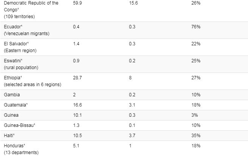Click the 28.7 figure in the Ethiopia row
Image resolution: width=248 pixels, height=156 pixels.
click(77, 77)
